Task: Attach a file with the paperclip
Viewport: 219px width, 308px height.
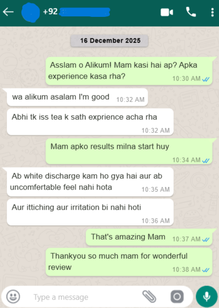Action: tap(149, 296)
